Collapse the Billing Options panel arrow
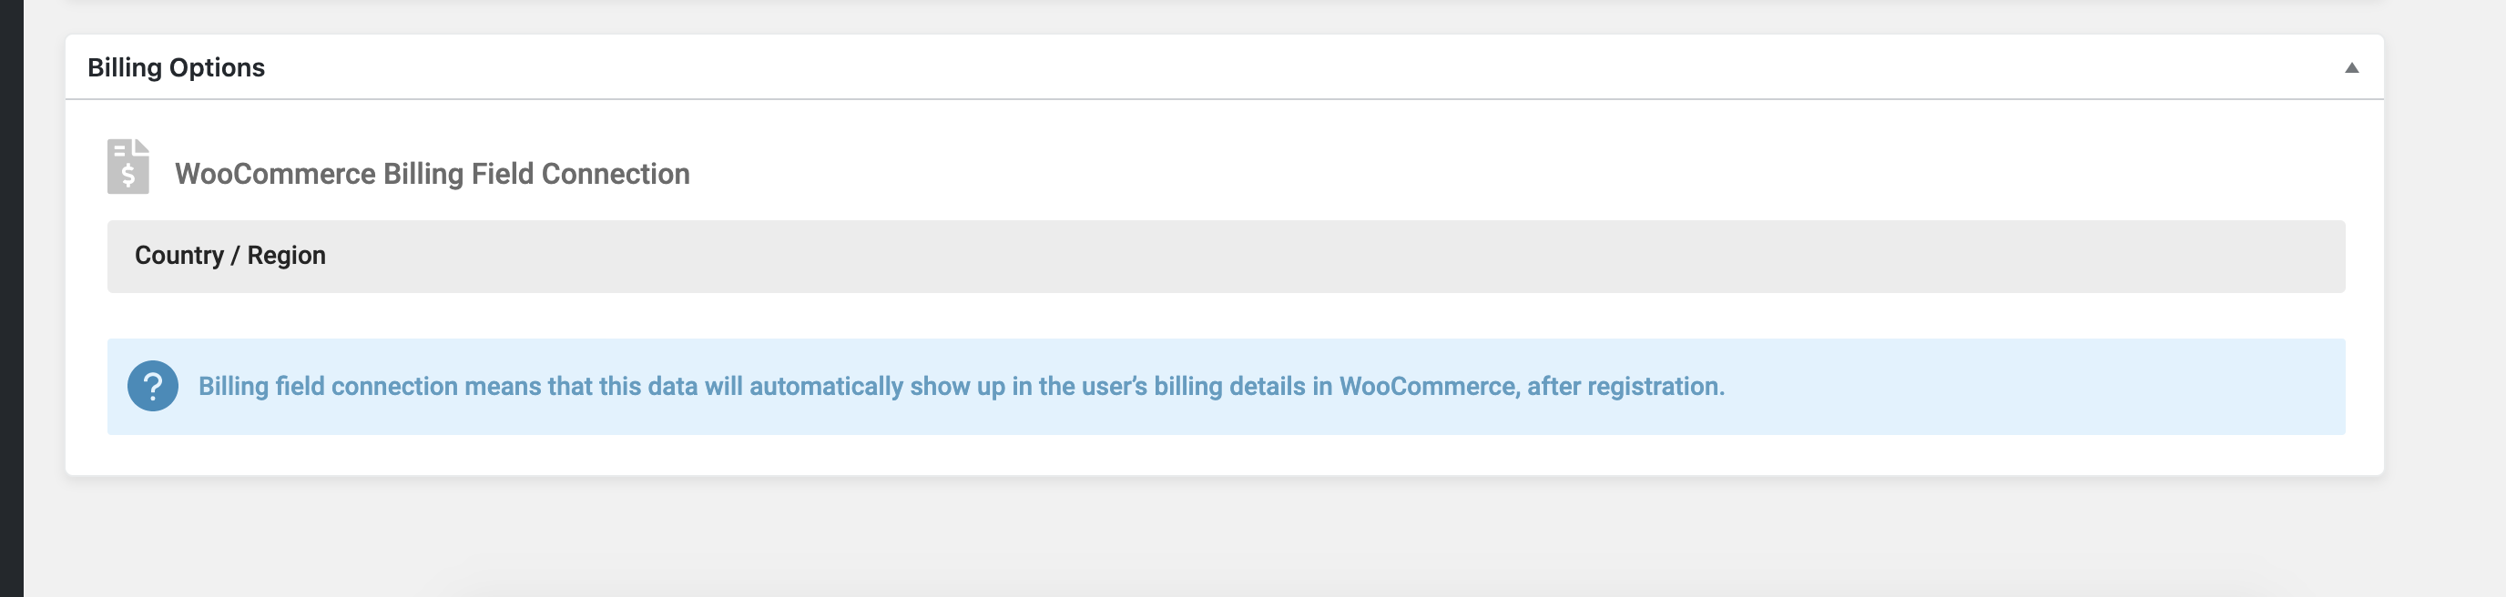The image size is (2506, 597). coord(2351,68)
